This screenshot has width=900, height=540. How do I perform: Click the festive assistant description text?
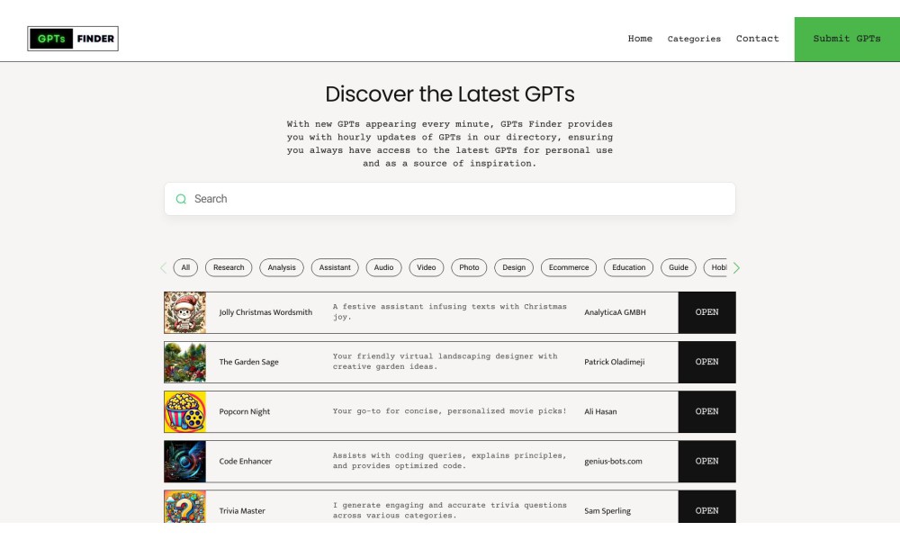pos(449,311)
